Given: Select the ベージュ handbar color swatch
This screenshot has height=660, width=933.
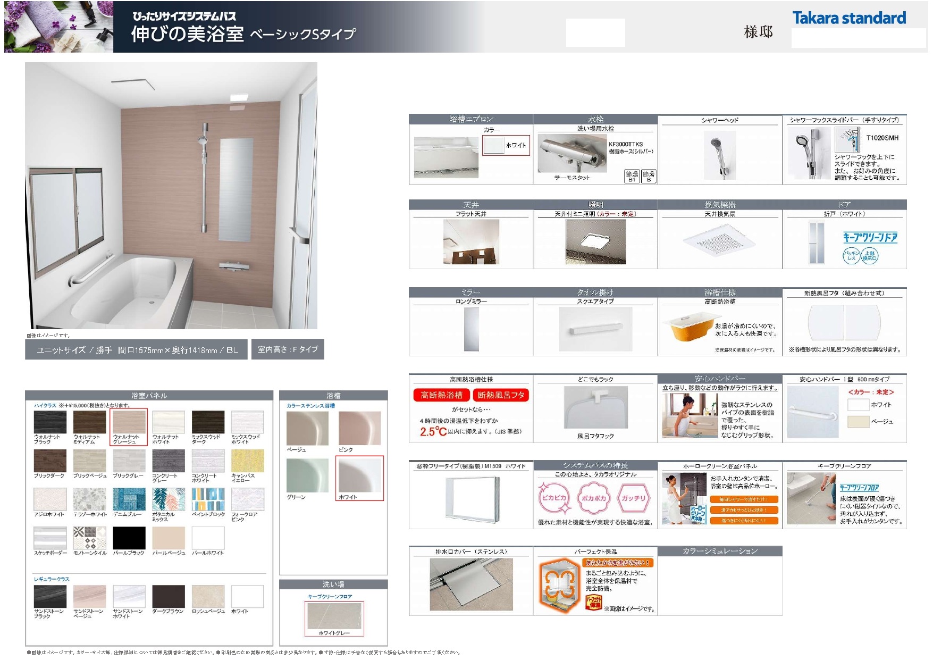Looking at the screenshot, I should click(x=858, y=422).
